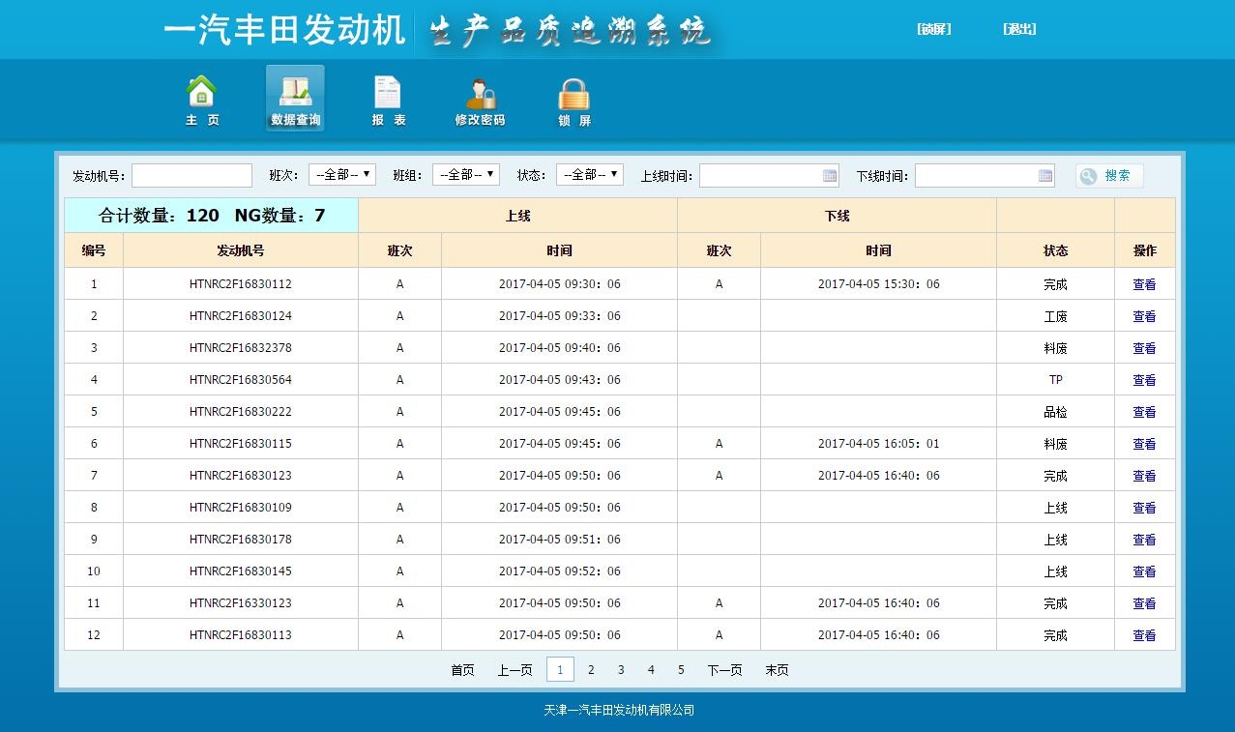
Task: Click inside the 发动机号 input field
Action: (x=191, y=175)
